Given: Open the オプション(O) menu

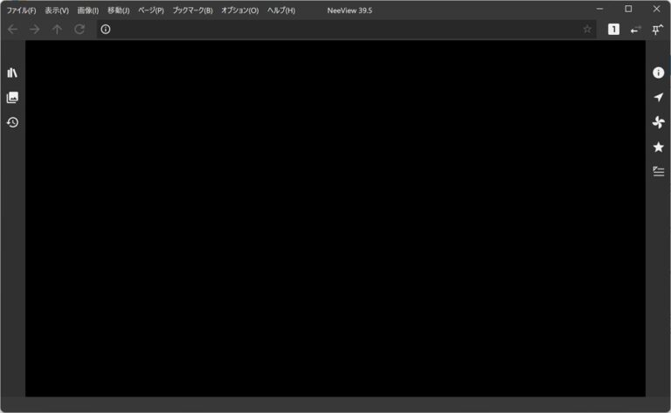Looking at the screenshot, I should pos(239,10).
